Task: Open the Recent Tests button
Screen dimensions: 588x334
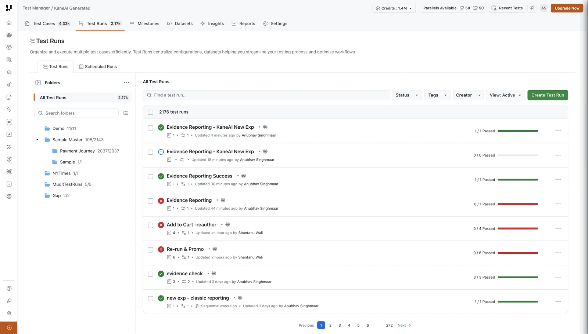Action: (507, 8)
